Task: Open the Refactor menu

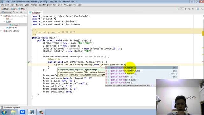Action: [x=42, y=5]
